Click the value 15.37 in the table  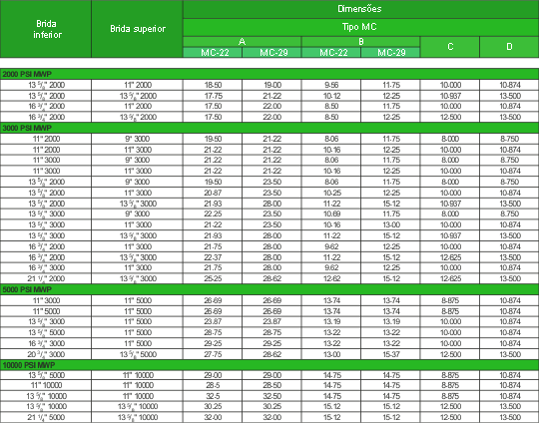click(391, 354)
